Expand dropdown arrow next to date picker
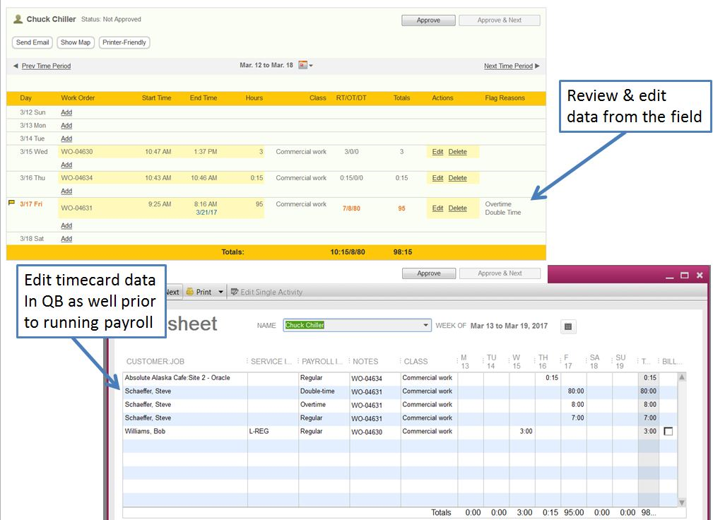The height and width of the screenshot is (520, 713). [x=311, y=66]
